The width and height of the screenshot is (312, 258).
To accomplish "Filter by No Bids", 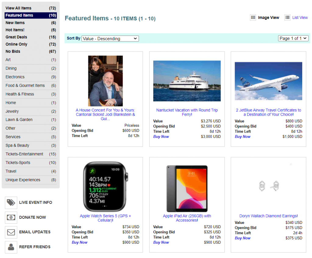I will tap(31, 51).
